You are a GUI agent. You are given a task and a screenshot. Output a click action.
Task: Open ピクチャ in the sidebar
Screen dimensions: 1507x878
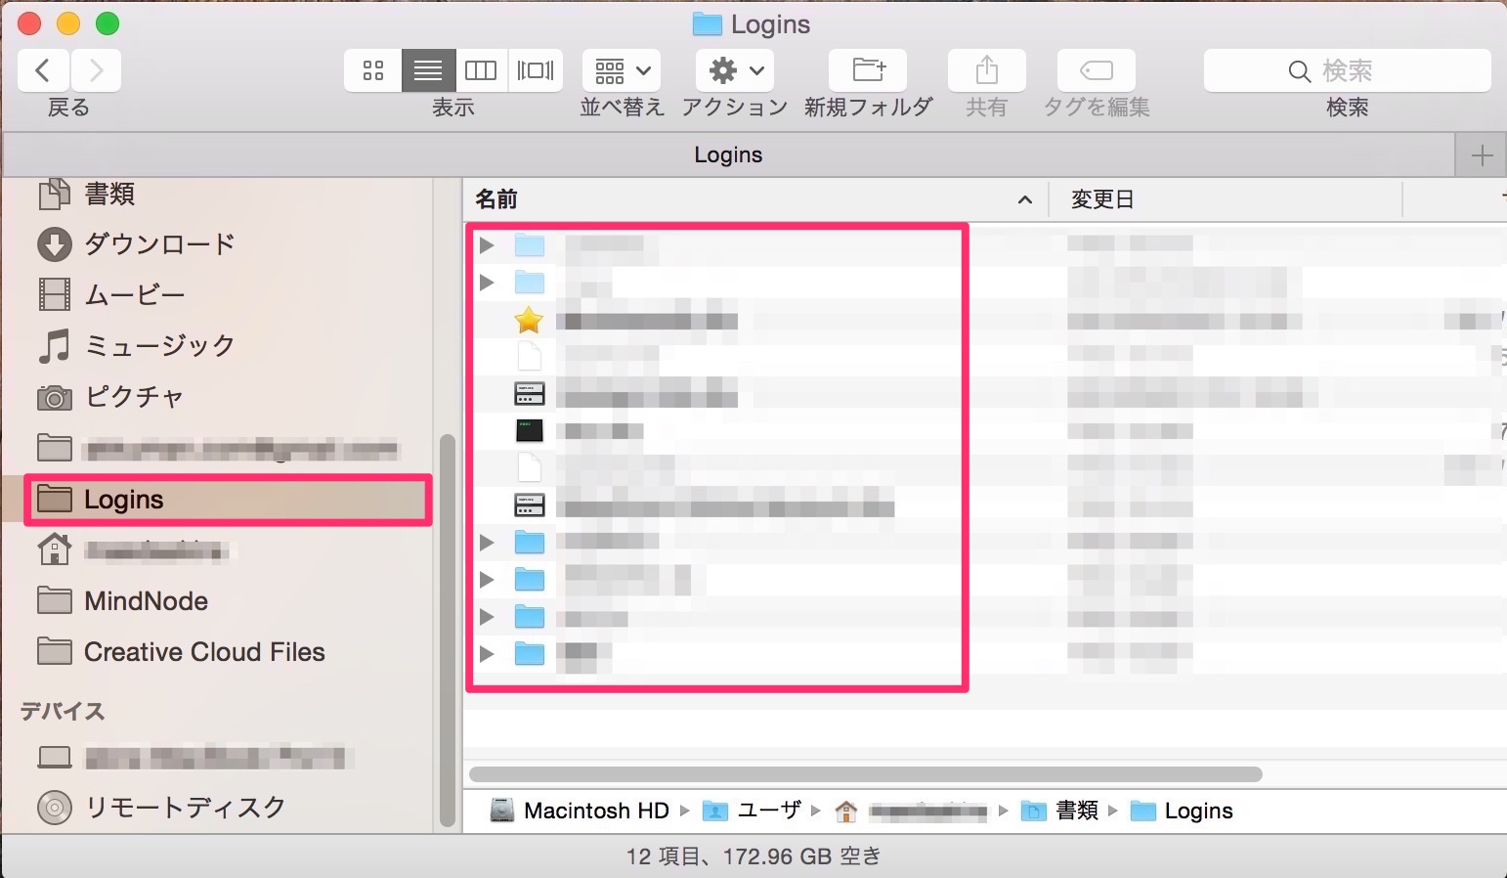(111, 397)
